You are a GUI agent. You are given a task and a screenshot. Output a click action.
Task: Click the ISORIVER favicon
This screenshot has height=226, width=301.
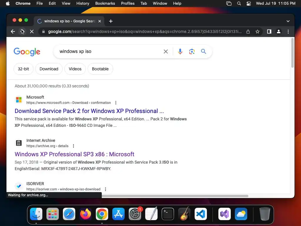[x=19, y=186]
